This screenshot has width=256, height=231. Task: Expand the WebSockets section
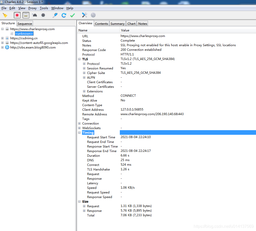pyautogui.click(x=79, y=128)
